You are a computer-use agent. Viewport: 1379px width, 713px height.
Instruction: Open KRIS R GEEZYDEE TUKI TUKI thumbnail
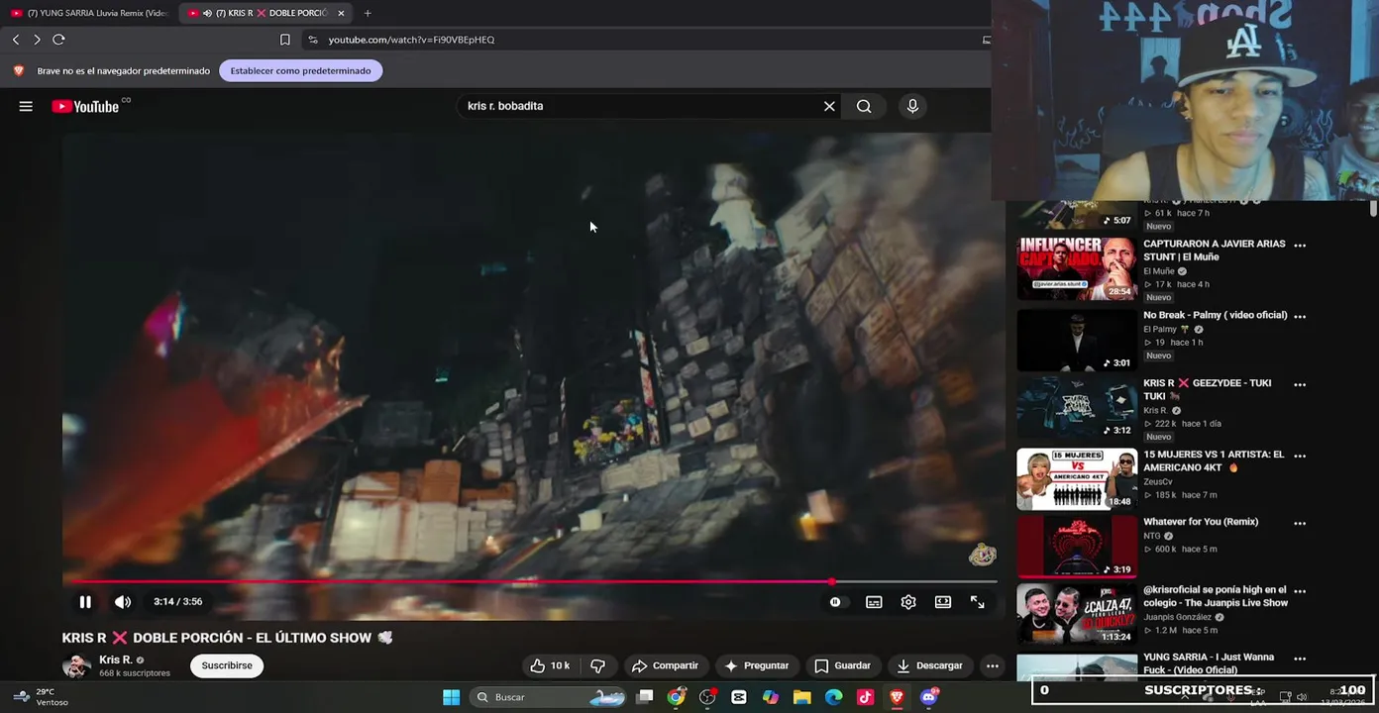coord(1077,407)
